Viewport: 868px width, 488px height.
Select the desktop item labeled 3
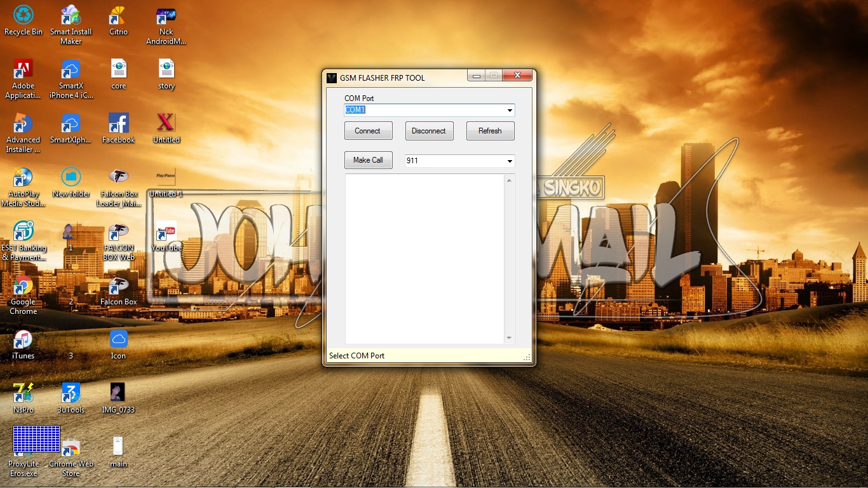pos(71,355)
